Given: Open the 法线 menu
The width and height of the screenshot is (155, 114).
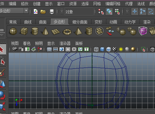Looking at the screenshot, I should 141,4.
